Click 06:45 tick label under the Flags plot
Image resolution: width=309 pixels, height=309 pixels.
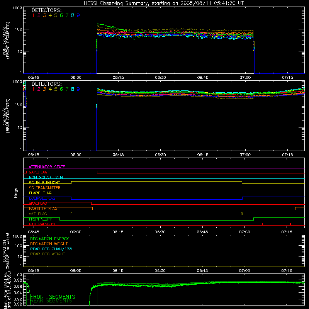pyautogui.click(x=202, y=232)
